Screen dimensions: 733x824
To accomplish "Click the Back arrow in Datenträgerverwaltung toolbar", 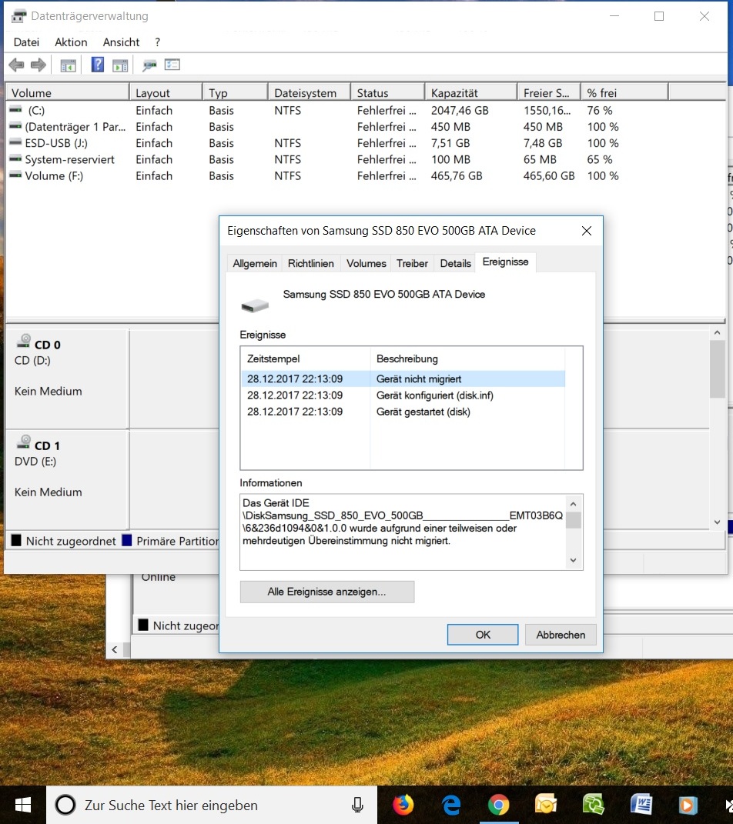I will point(16,65).
